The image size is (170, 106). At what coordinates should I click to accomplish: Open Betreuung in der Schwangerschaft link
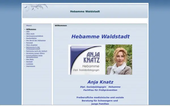(33, 48)
